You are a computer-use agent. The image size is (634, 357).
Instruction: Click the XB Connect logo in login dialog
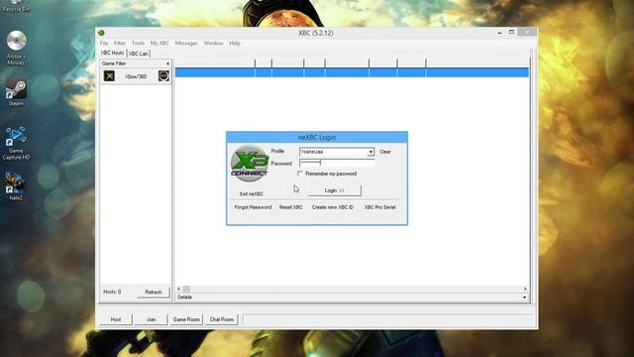tap(250, 164)
